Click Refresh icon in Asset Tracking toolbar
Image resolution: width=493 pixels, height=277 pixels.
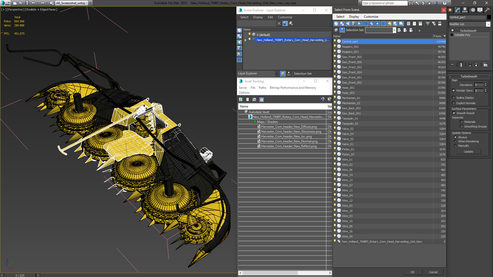(x=241, y=100)
